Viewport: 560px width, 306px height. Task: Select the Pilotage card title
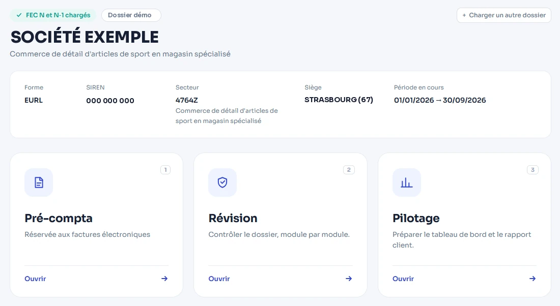pos(416,218)
